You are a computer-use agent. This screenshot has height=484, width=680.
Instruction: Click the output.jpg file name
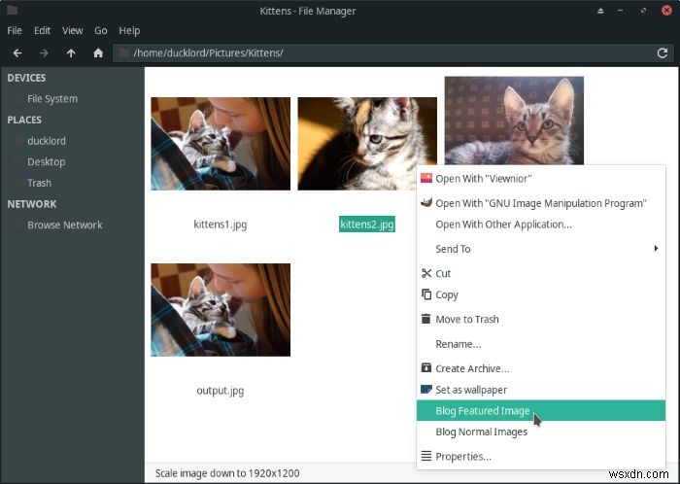(x=221, y=391)
